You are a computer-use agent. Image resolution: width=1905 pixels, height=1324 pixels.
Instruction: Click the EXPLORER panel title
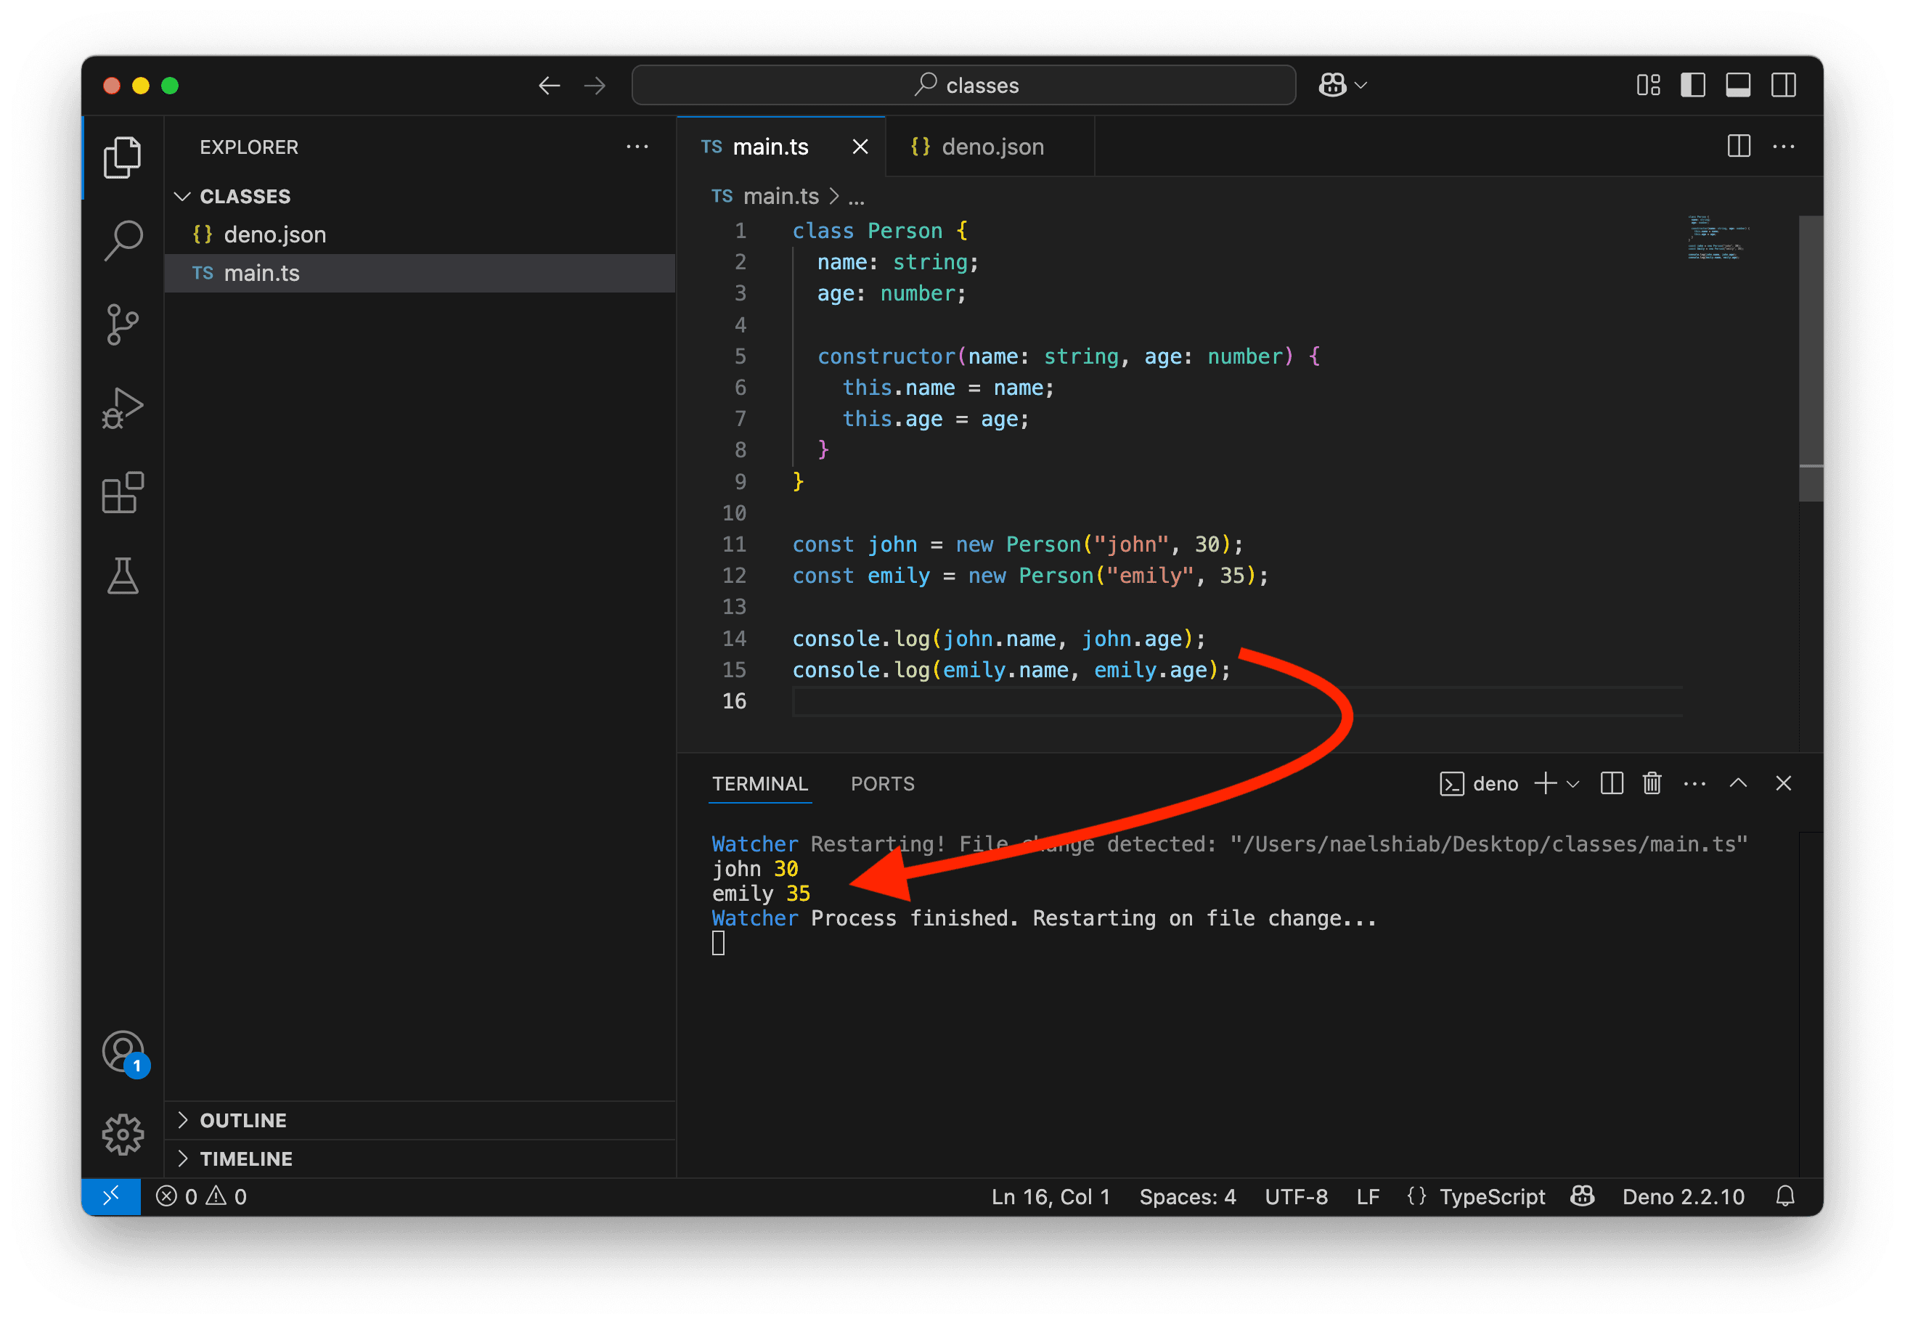[249, 147]
